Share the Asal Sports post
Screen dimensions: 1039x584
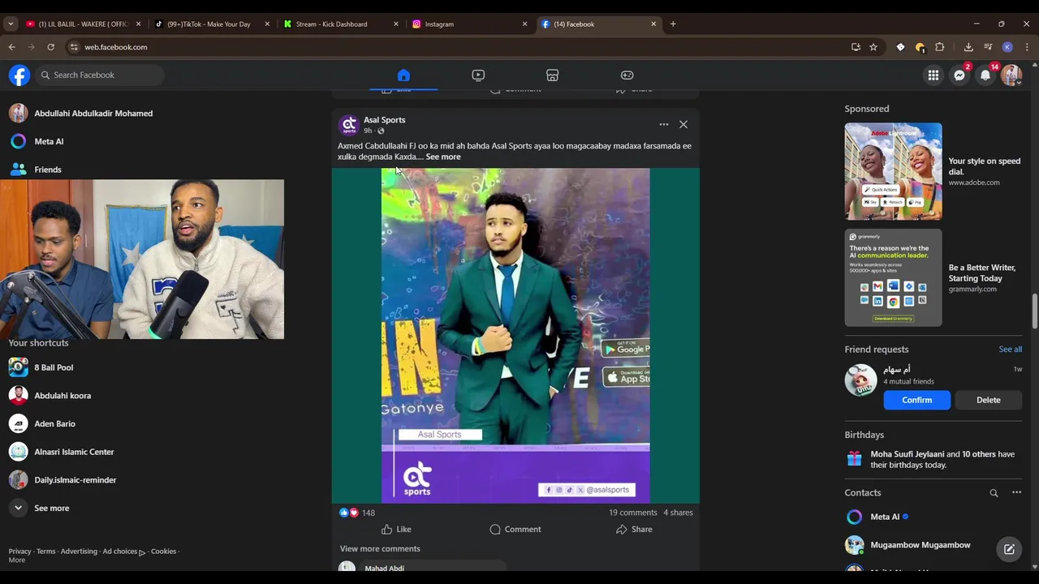click(x=634, y=530)
